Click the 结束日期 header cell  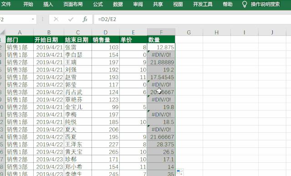(78, 40)
